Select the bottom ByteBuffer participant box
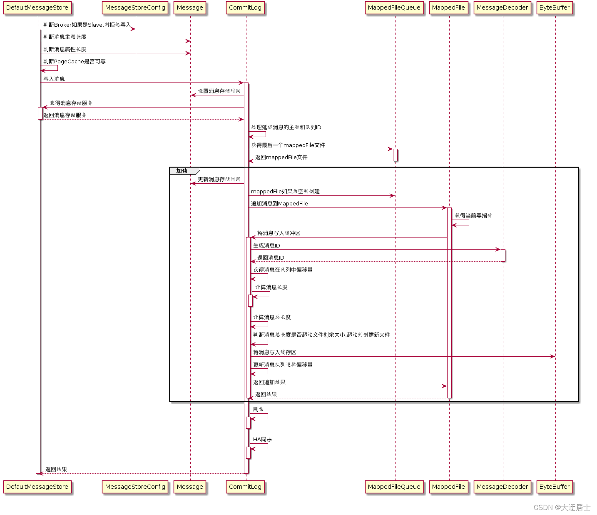The height and width of the screenshot is (515, 597). click(x=555, y=487)
